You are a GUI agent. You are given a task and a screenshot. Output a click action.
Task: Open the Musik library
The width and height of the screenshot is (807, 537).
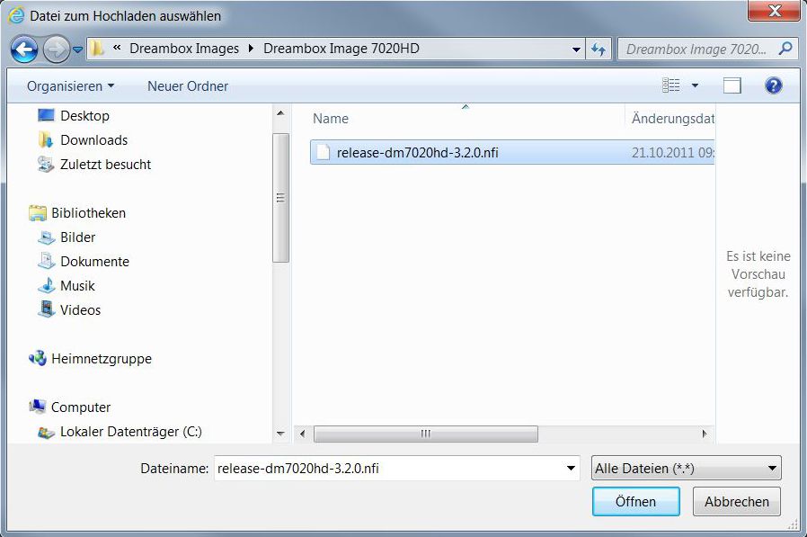[77, 285]
